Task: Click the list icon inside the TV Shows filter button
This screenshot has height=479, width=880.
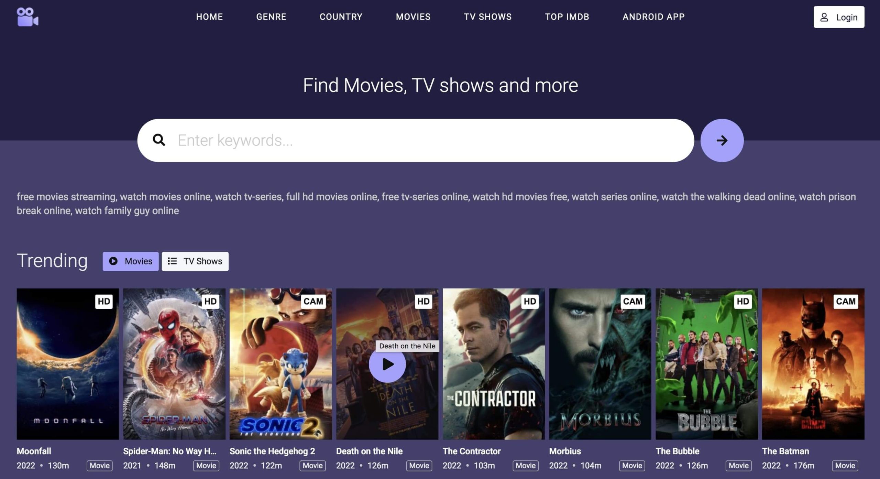Action: coord(172,261)
